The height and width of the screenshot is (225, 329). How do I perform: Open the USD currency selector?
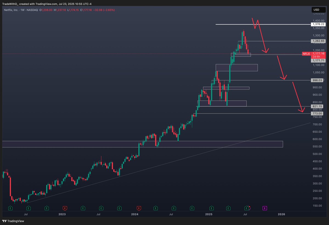coord(319,10)
